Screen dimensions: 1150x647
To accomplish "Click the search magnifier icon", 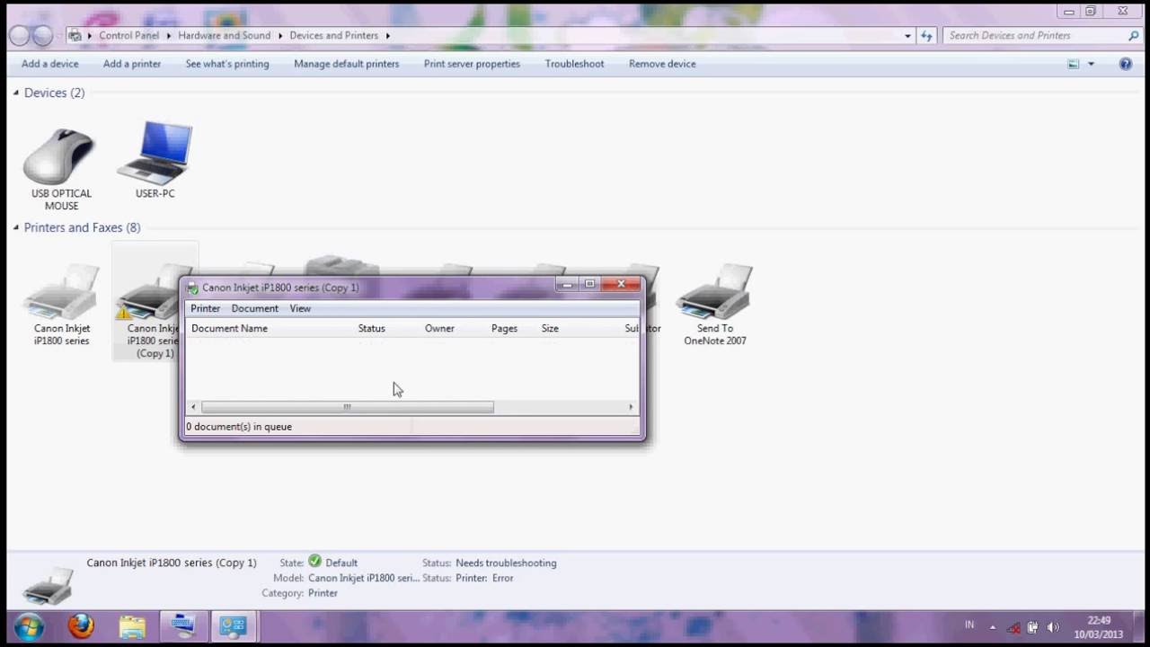I will pyautogui.click(x=1134, y=36).
